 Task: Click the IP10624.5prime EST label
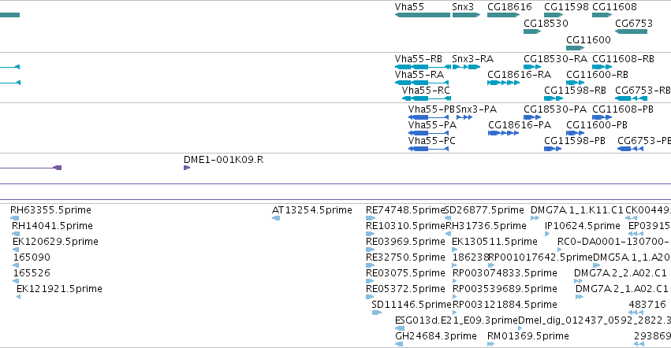pos(583,226)
